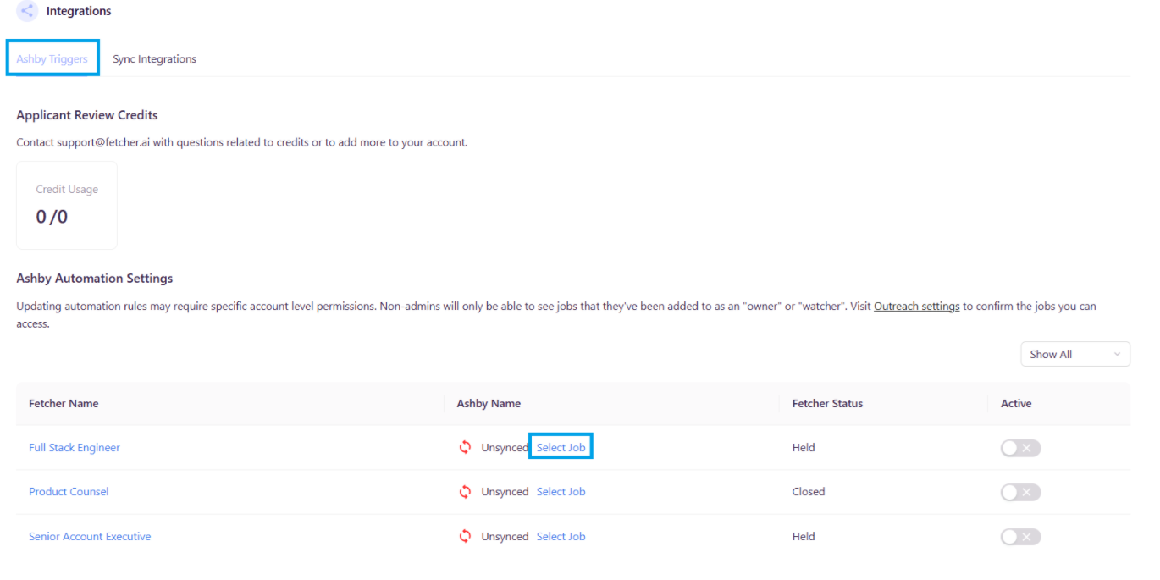
Task: Click unsynced icon for Senior Account Executive
Action: 465,536
